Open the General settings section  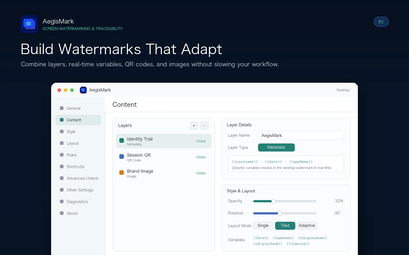tap(78, 108)
